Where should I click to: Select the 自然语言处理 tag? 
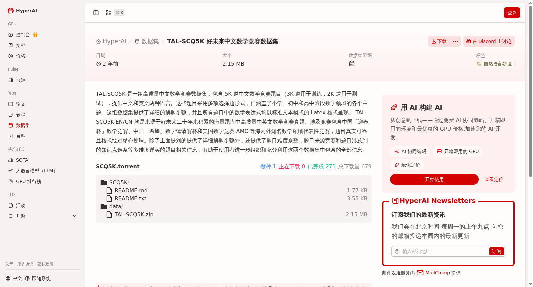click(495, 64)
